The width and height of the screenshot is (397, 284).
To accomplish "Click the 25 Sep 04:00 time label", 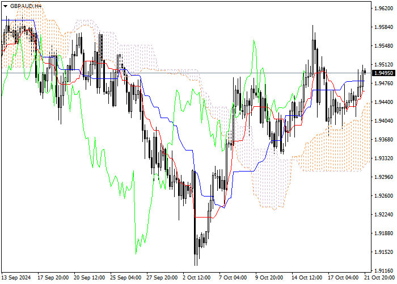I will point(126,278).
